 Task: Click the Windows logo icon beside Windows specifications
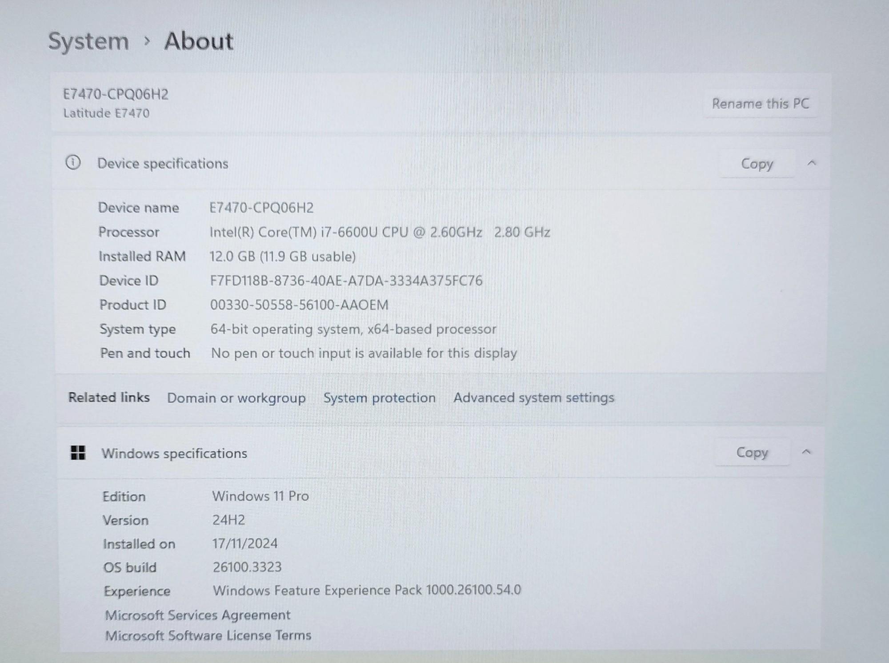coord(78,453)
